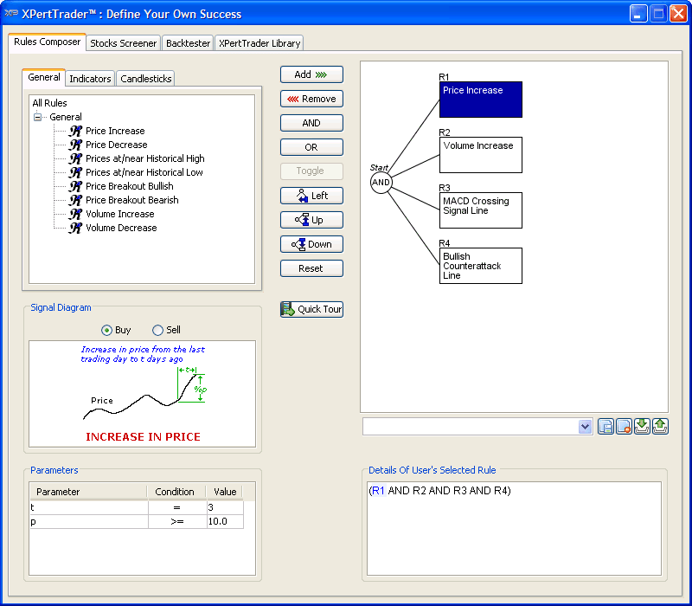This screenshot has height=606, width=692.
Task: Click the delete strategy icon with red minus
Action: click(624, 426)
